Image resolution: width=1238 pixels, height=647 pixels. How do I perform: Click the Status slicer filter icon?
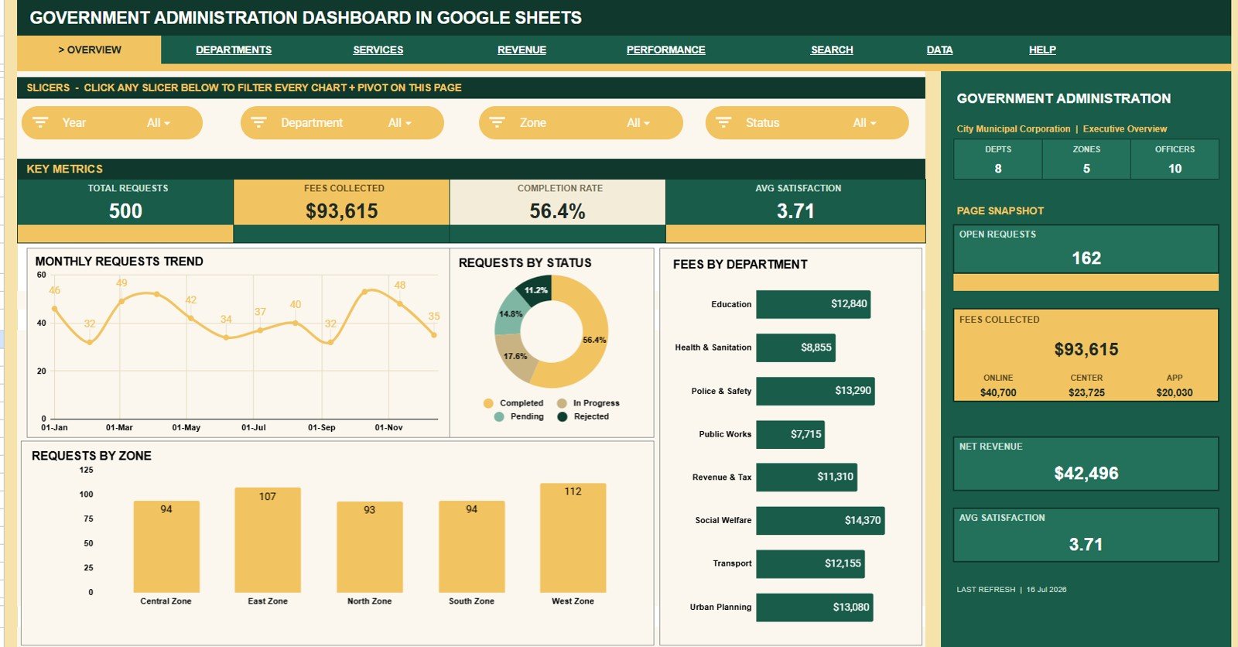(x=723, y=122)
